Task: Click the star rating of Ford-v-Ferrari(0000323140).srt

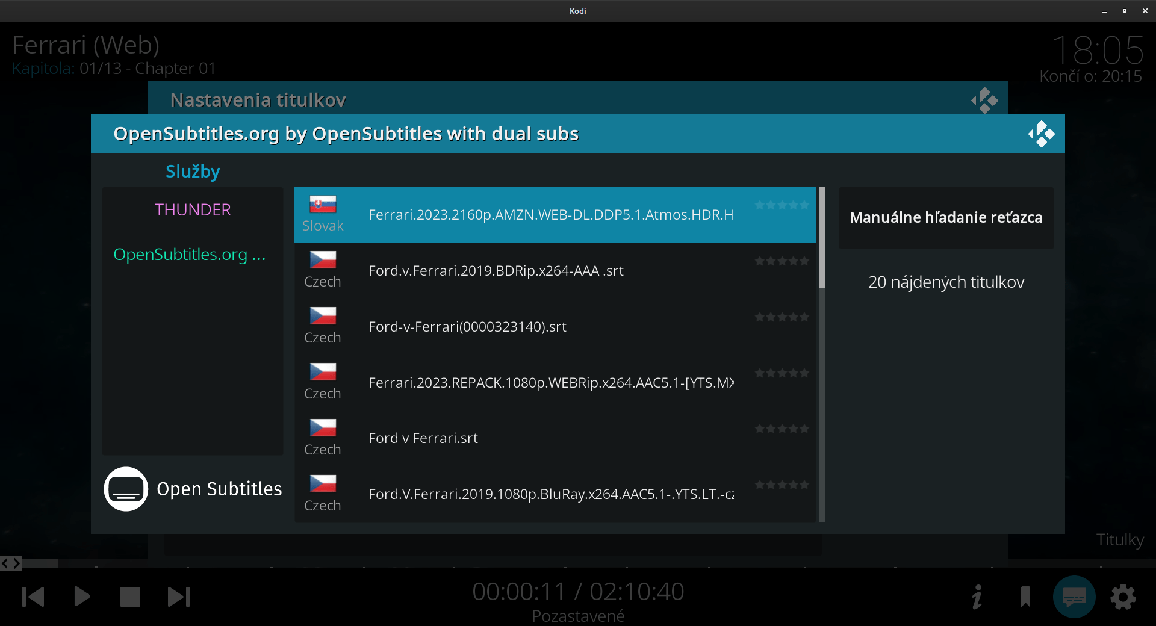Action: point(782,317)
